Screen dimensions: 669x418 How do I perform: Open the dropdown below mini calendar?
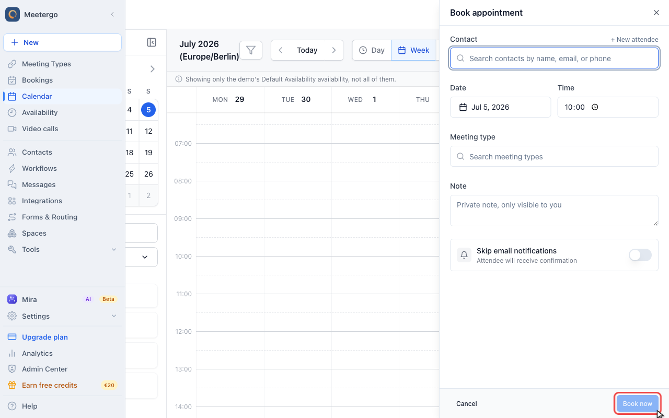tap(142, 257)
